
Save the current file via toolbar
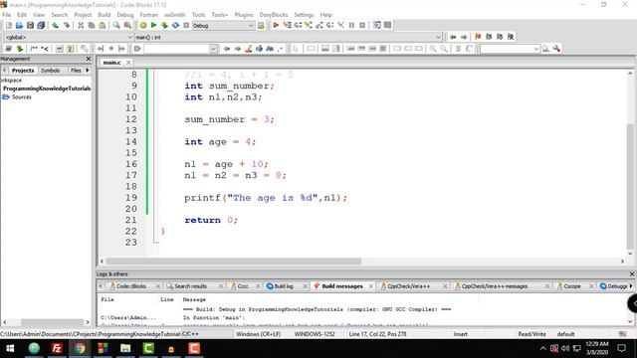tap(30, 25)
